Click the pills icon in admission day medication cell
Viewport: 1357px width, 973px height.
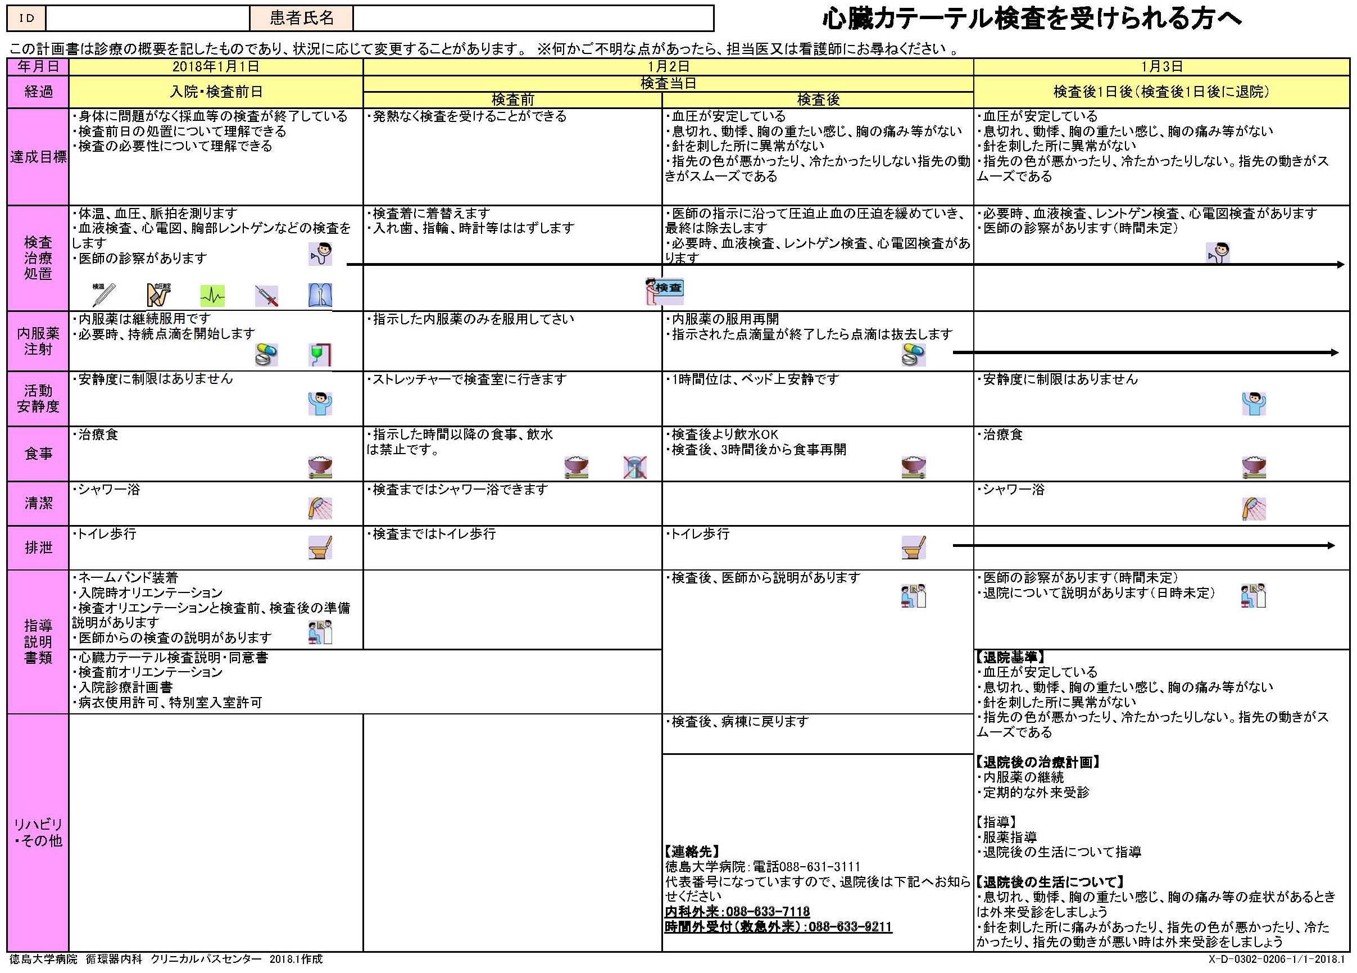point(266,354)
